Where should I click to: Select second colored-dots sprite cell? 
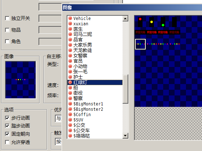click(x=152, y=44)
